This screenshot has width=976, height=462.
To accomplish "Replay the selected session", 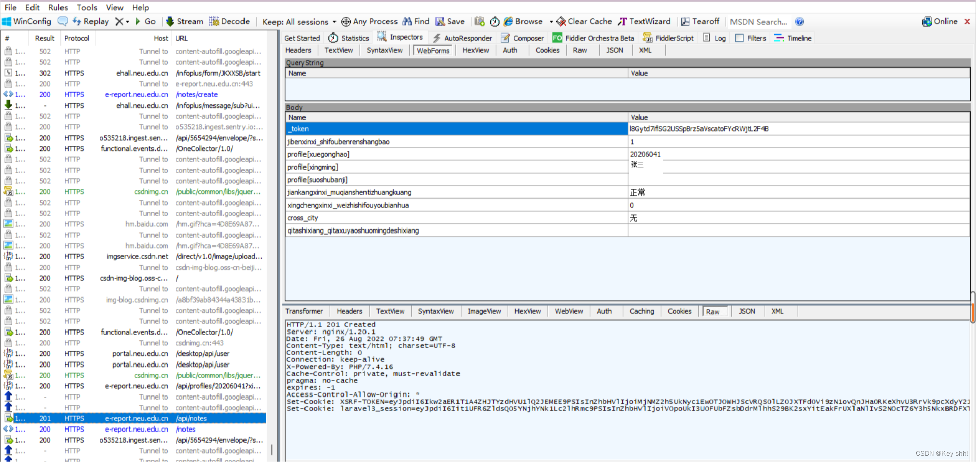I will 91,21.
